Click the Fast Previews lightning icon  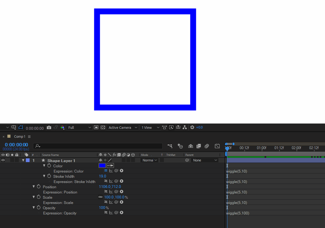(171, 128)
